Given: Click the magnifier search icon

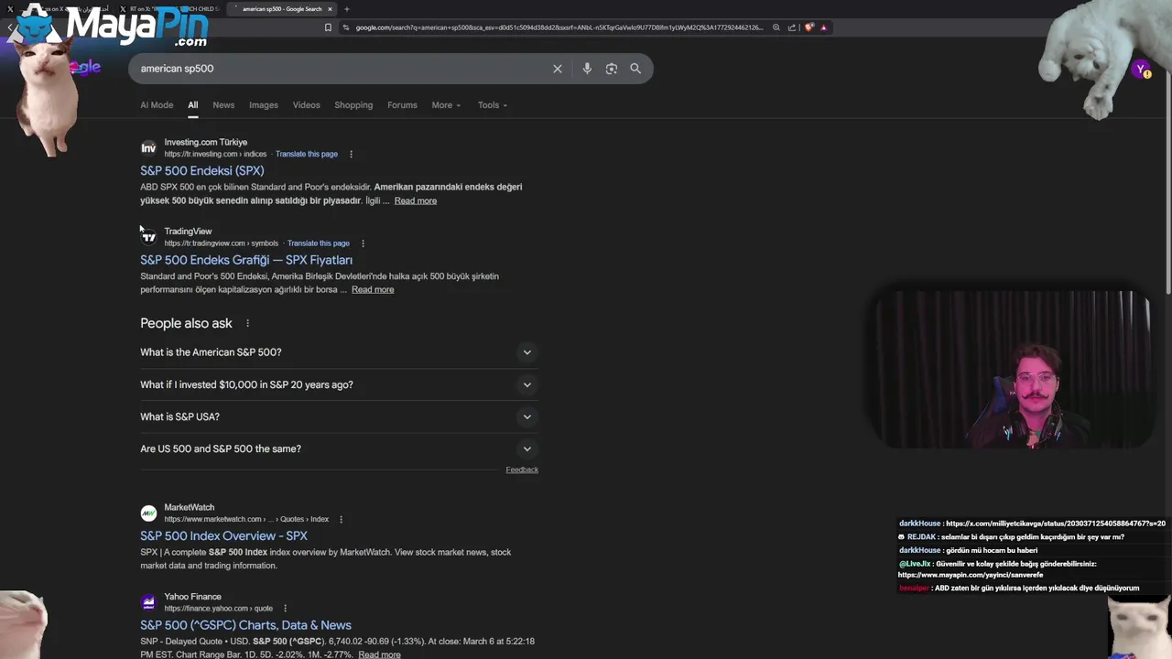Looking at the screenshot, I should 635,69.
